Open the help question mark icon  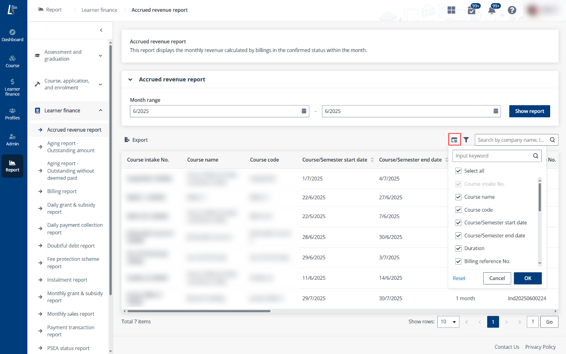512,10
